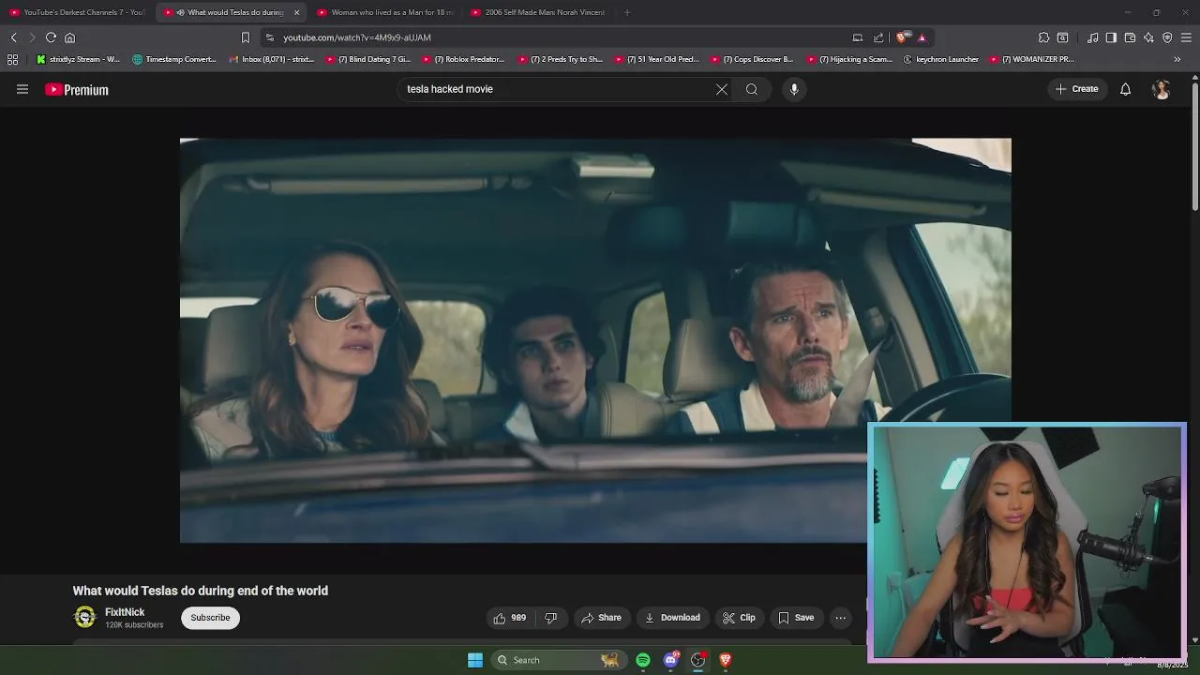Open Brave browser taskbar icon
This screenshot has width=1200, height=675.
point(725,660)
